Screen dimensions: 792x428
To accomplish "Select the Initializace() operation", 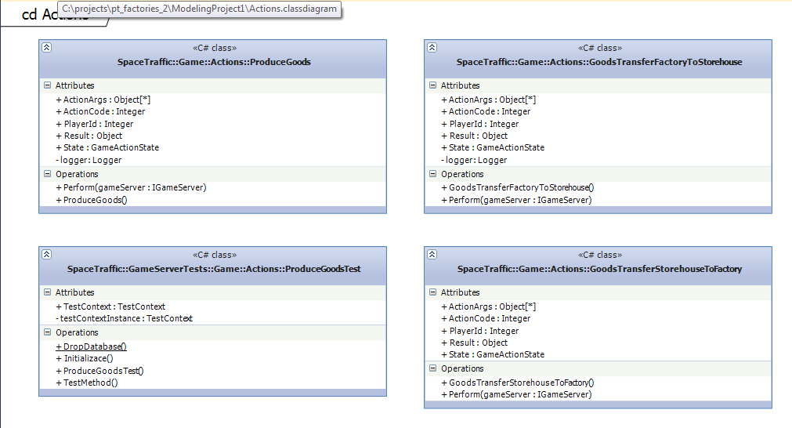I will 85,358.
